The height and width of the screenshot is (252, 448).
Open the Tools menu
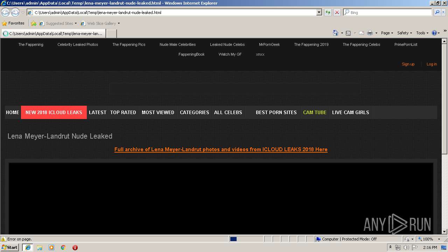coord(422,33)
